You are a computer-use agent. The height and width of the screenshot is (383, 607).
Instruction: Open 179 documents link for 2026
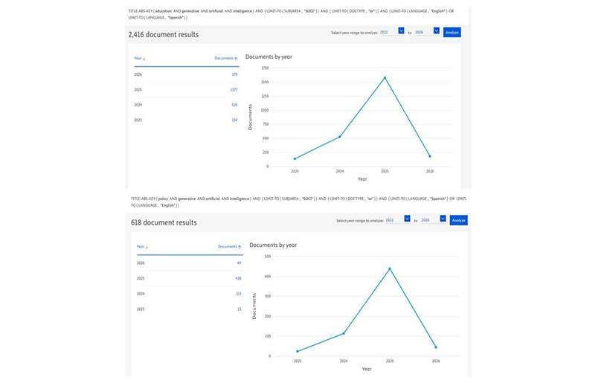click(234, 74)
